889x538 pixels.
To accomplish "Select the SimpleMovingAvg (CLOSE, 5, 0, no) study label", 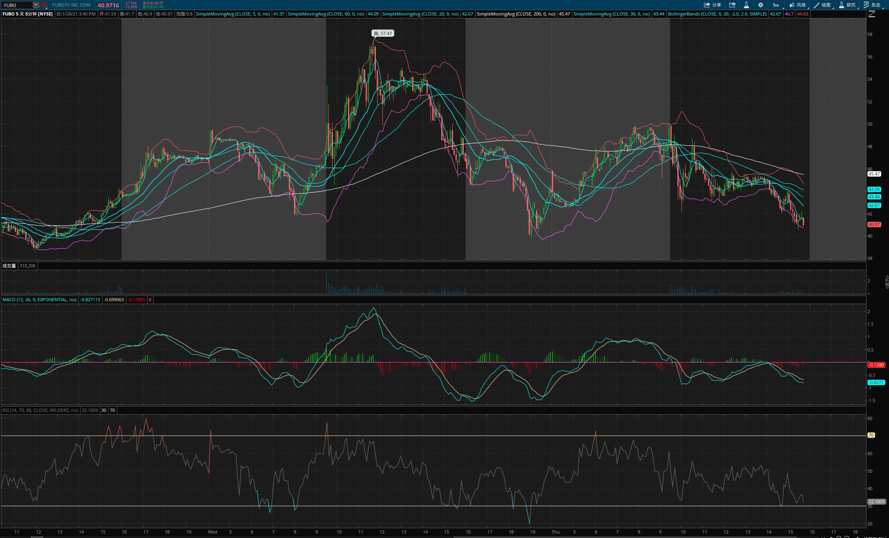I will [x=233, y=14].
